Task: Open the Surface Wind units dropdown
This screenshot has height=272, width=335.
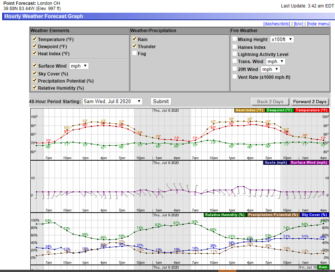Action: pyautogui.click(x=79, y=66)
